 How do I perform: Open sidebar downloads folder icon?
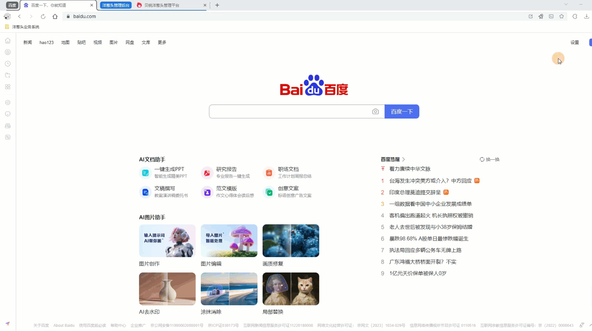[x=8, y=75]
